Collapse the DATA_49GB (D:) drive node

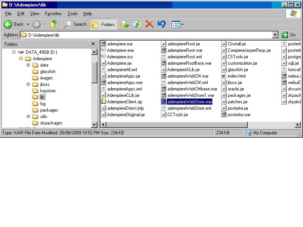pyautogui.click(x=14, y=52)
